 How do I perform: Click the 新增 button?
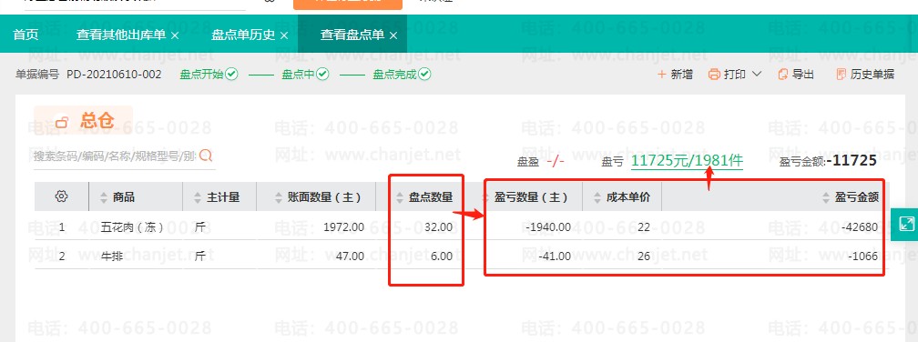(676, 75)
